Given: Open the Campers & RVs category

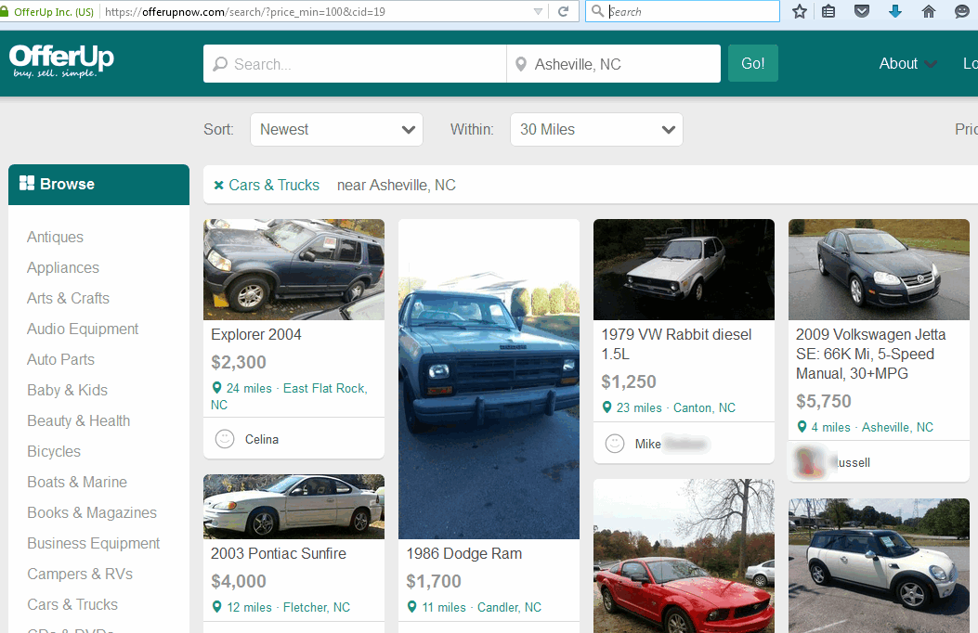Looking at the screenshot, I should tap(80, 574).
